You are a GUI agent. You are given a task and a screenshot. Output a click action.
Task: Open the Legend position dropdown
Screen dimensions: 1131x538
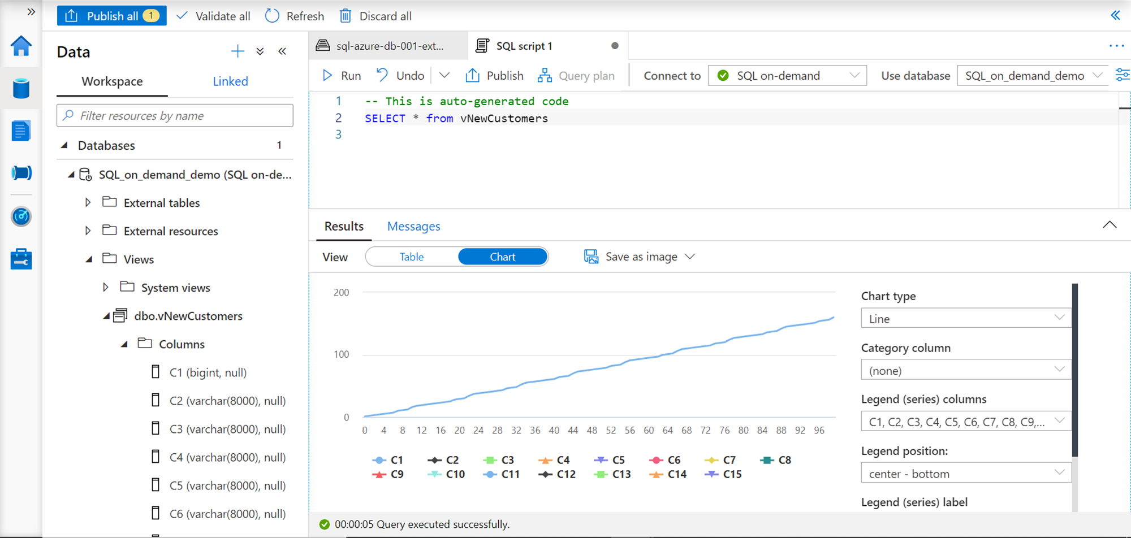click(x=965, y=474)
